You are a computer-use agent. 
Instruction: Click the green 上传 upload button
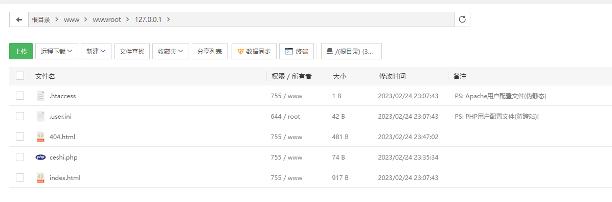[21, 51]
